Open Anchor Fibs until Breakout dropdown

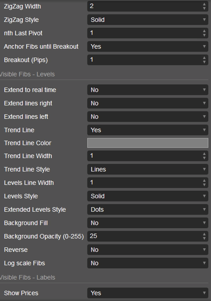pyautogui.click(x=148, y=46)
